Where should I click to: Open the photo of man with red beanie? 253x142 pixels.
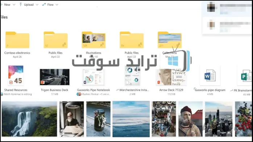tap(190, 119)
